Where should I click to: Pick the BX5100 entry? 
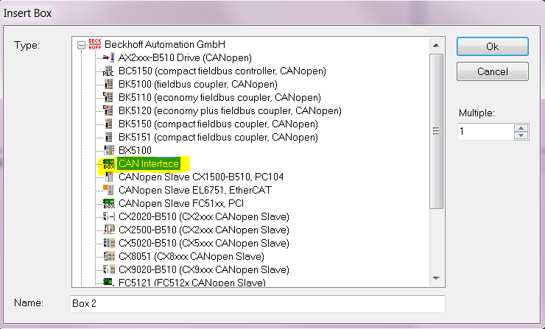click(x=135, y=150)
